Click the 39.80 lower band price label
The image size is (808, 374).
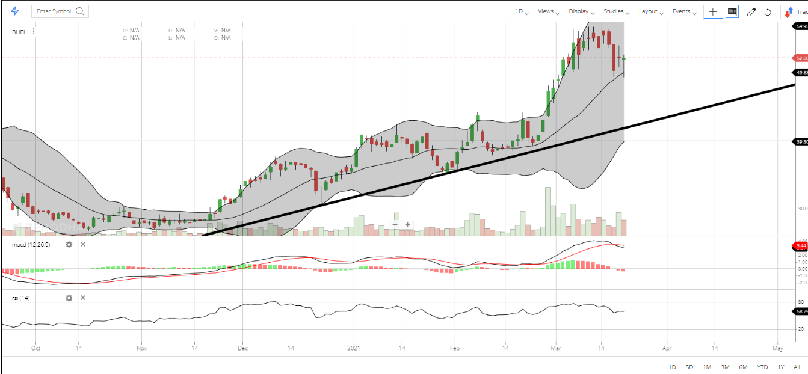801,141
